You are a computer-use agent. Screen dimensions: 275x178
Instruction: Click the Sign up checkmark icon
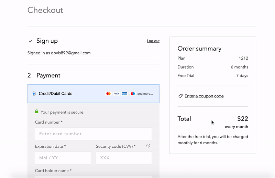pos(30,41)
